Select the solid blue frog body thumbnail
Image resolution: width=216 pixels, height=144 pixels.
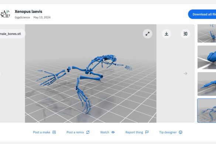tap(207, 57)
